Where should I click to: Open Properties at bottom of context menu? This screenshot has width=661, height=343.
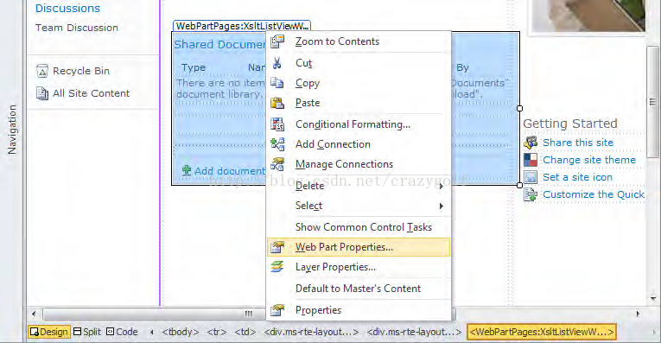(359, 310)
